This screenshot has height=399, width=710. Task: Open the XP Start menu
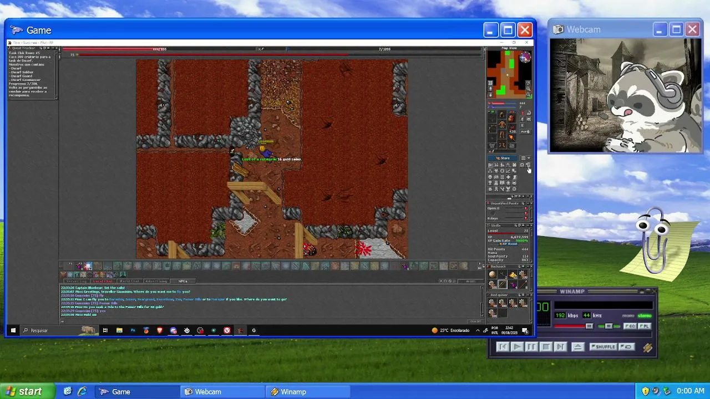tap(28, 391)
